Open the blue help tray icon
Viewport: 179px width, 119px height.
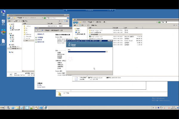(158, 108)
